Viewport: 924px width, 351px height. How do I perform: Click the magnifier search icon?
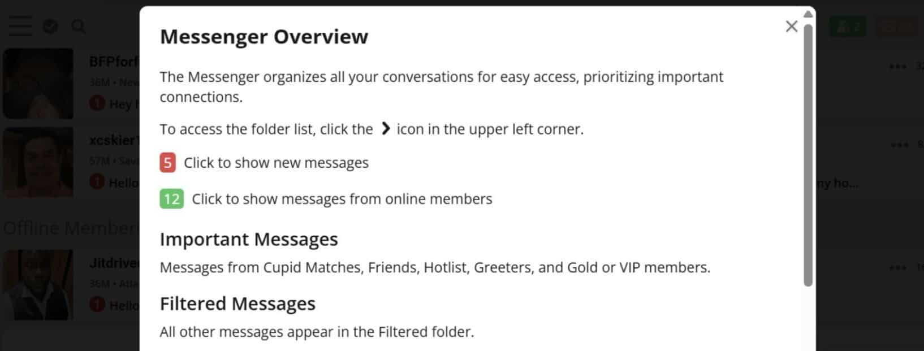(x=79, y=26)
